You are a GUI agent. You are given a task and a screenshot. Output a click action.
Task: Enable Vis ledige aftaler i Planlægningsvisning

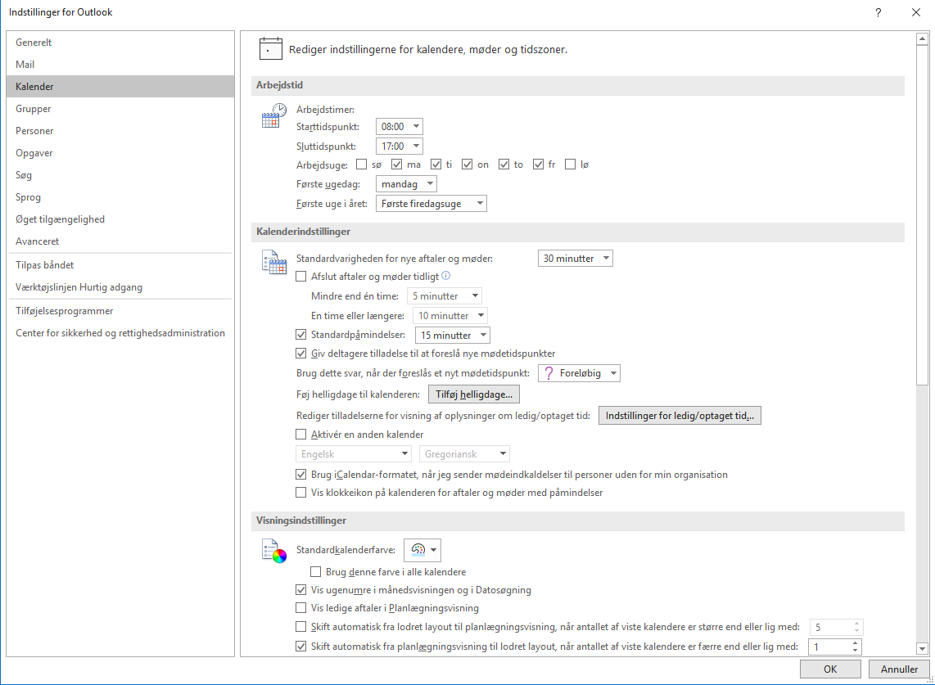click(x=301, y=608)
